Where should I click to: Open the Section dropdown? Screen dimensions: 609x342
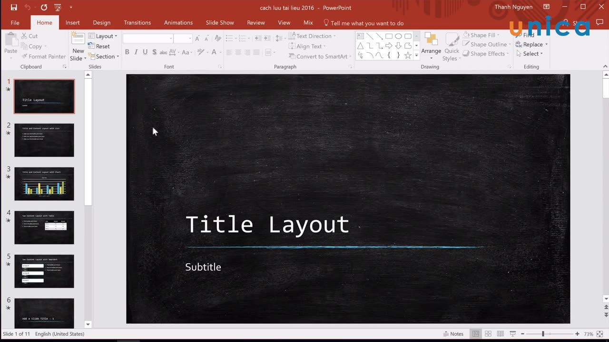[x=103, y=57]
